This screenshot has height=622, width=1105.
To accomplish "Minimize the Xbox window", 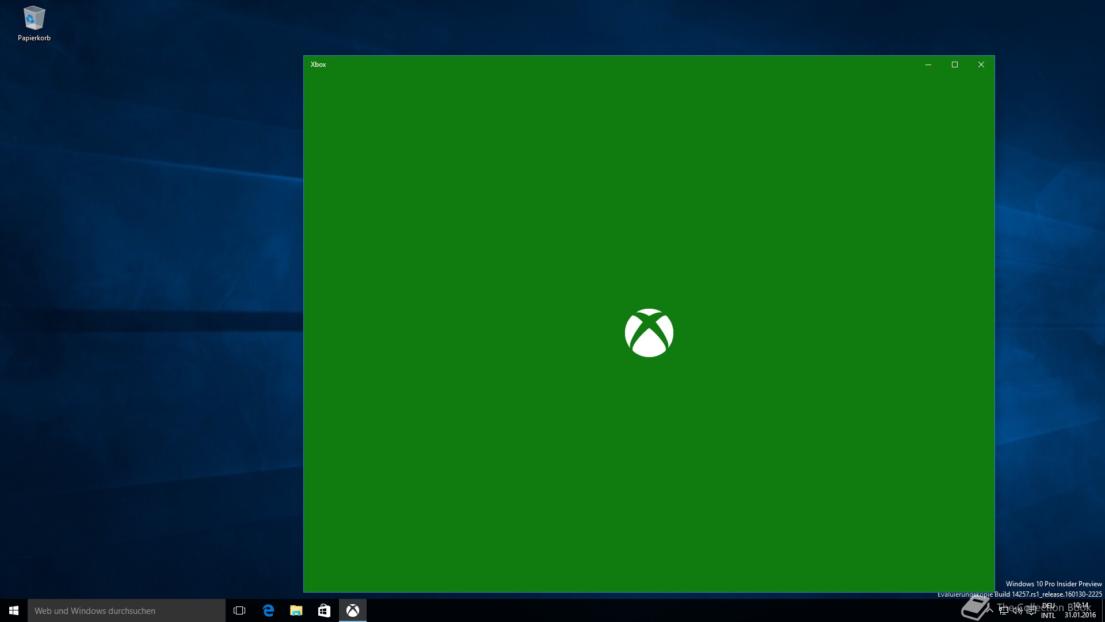I will 928,65.
